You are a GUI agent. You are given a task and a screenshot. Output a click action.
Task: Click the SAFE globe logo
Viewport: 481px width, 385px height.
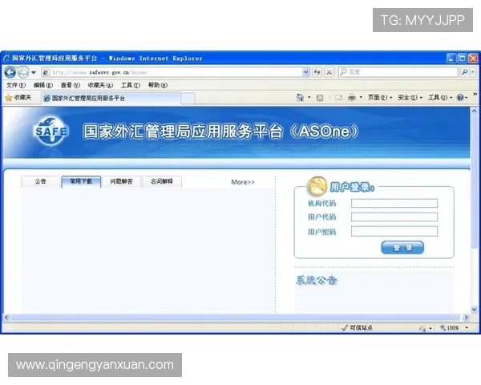click(51, 131)
